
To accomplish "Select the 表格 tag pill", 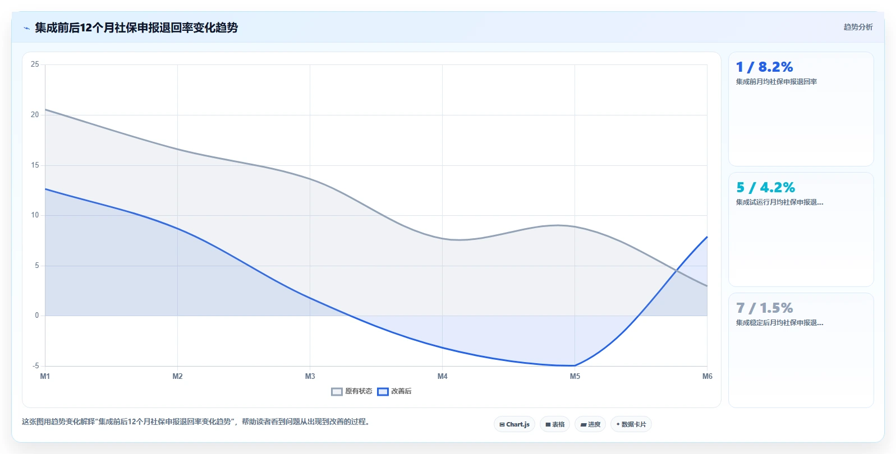I will pos(555,424).
